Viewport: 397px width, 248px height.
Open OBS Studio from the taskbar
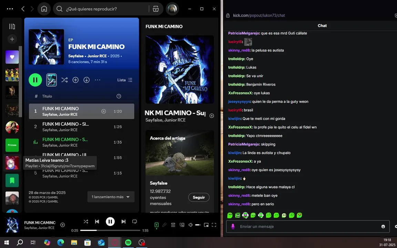pyautogui.click(x=142, y=243)
